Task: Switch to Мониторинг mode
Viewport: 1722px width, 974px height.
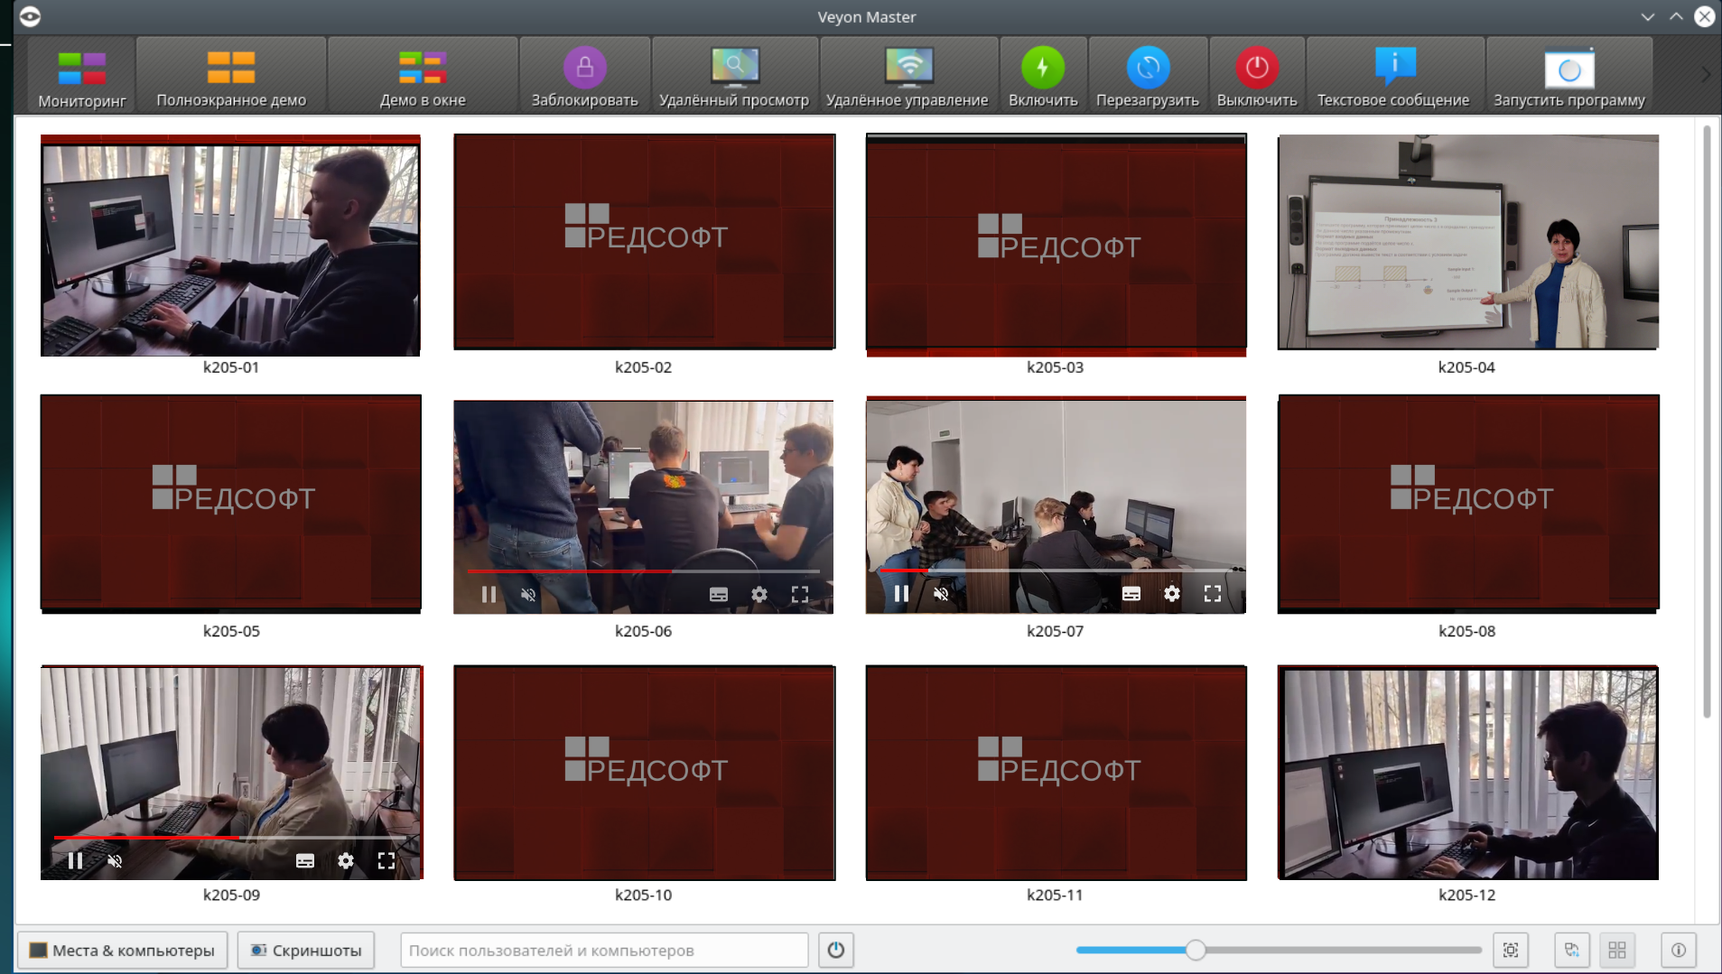Action: point(81,77)
